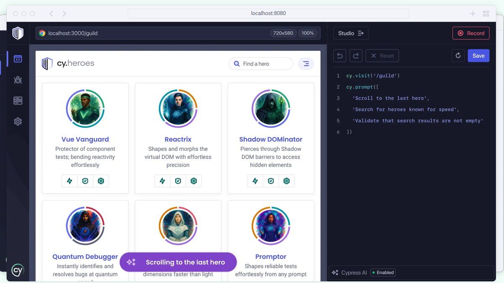Click Vue Vanguard's lightning bolt icon

click(x=70, y=181)
